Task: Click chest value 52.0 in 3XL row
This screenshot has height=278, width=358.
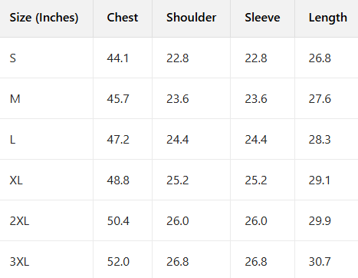Action: [x=118, y=262]
